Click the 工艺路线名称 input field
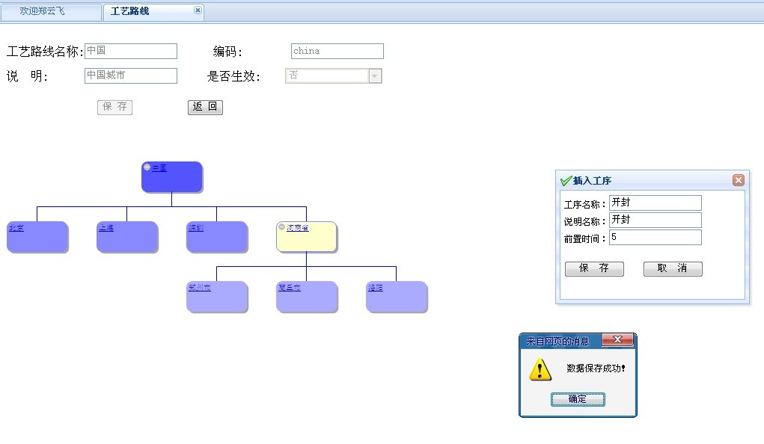Image resolution: width=764 pixels, height=444 pixels. (131, 51)
